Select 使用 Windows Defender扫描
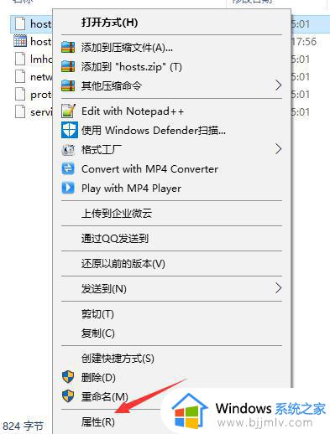 (x=171, y=130)
